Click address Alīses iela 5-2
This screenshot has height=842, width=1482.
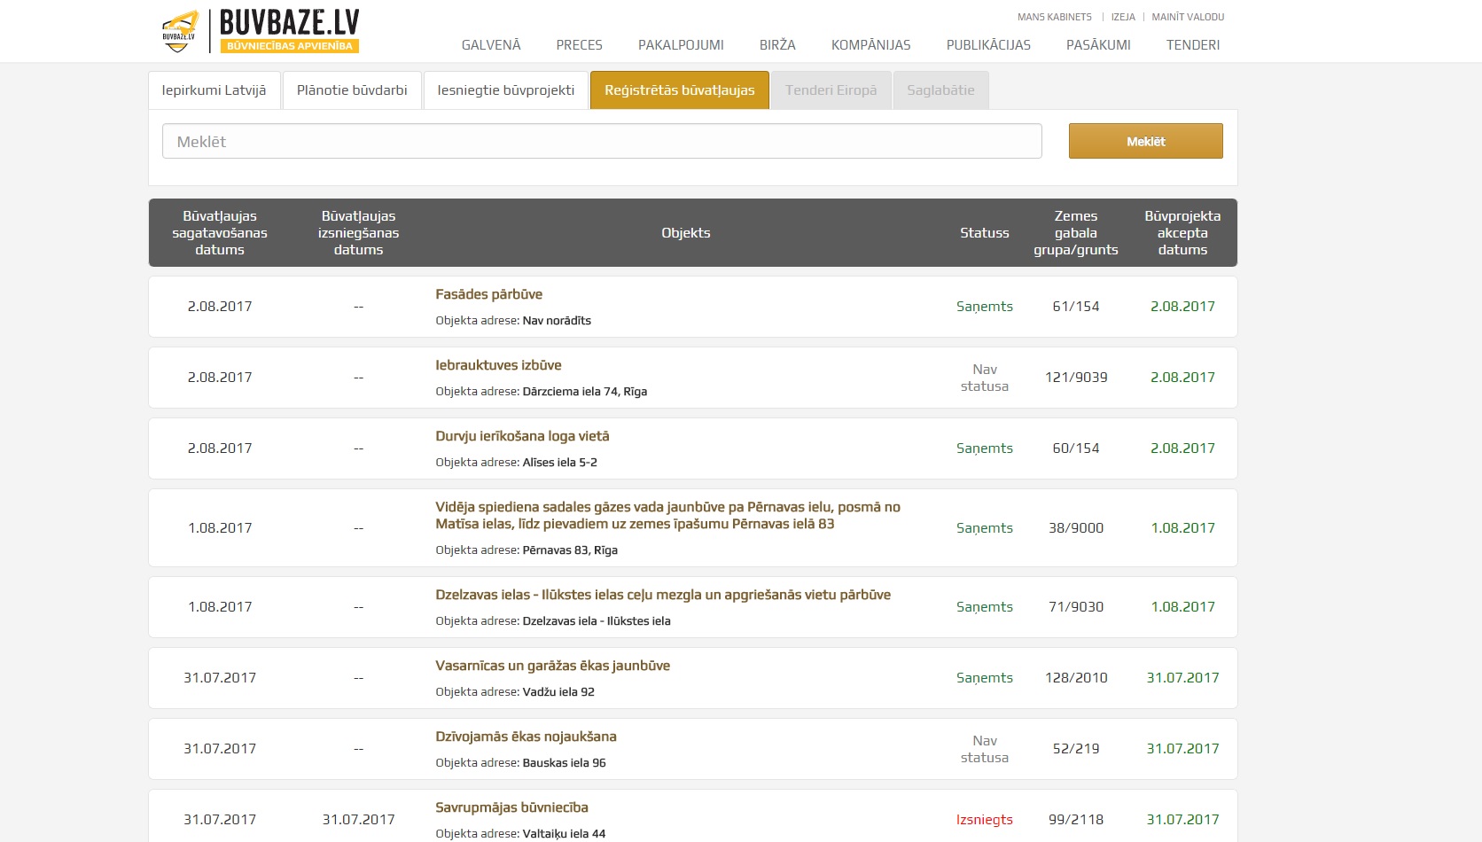pyautogui.click(x=560, y=463)
